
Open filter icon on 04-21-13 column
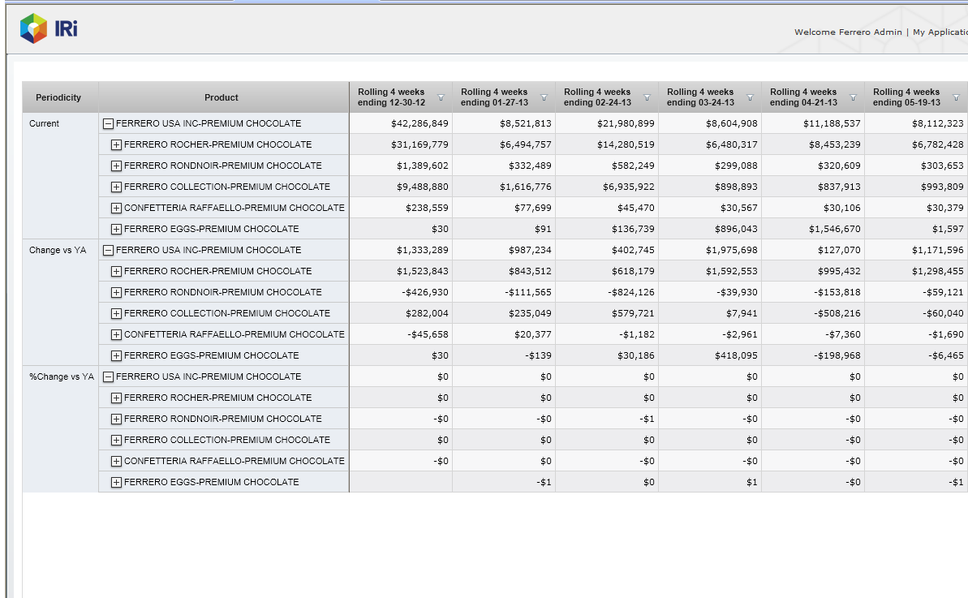pyautogui.click(x=853, y=97)
